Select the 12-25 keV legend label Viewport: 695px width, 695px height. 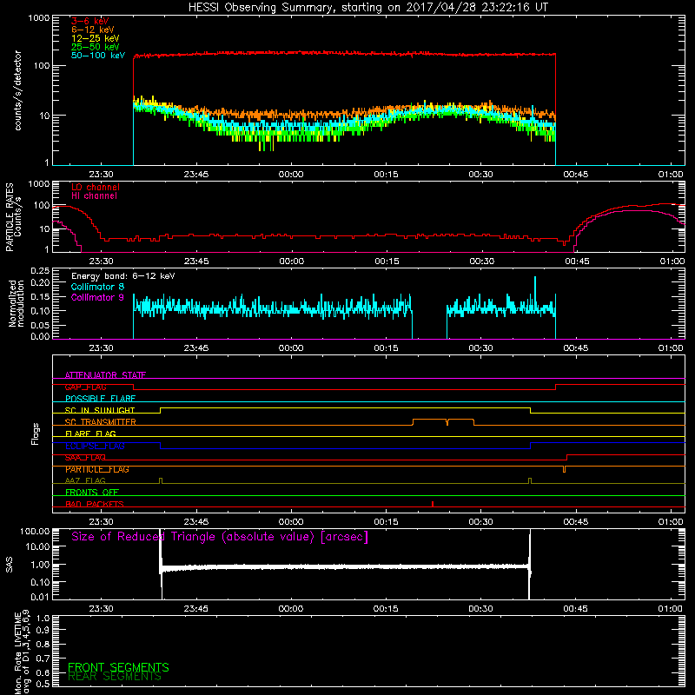coord(96,38)
